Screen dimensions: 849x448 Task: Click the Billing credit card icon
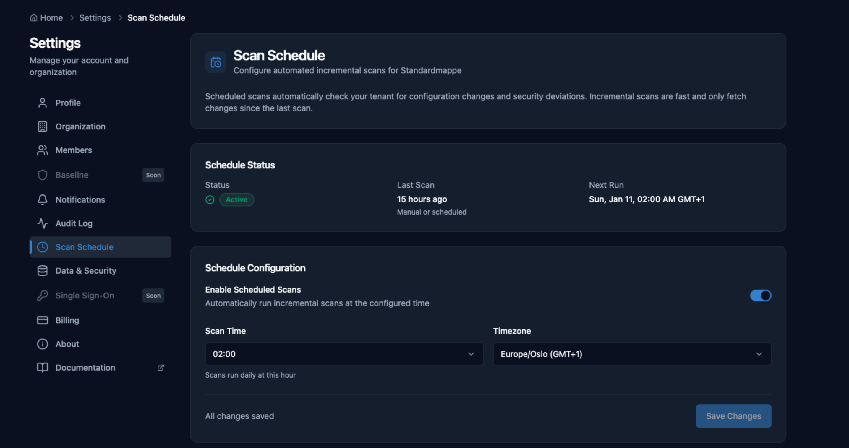pyautogui.click(x=43, y=320)
